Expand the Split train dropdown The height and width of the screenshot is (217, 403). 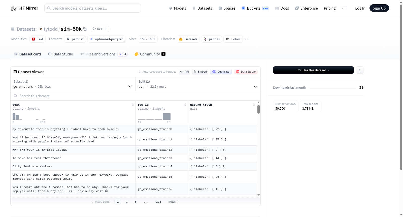pyautogui.click(x=198, y=84)
